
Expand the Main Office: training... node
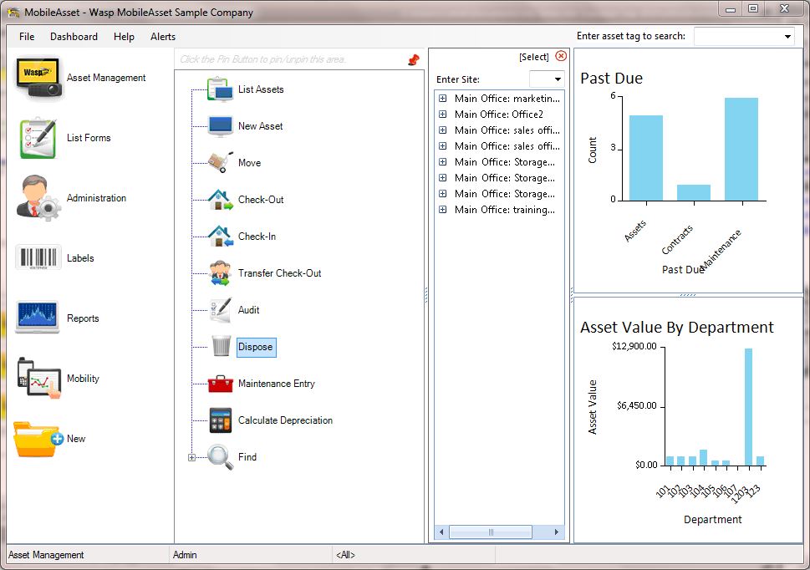click(443, 210)
